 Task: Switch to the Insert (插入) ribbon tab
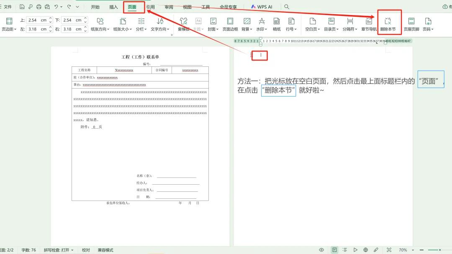(113, 7)
